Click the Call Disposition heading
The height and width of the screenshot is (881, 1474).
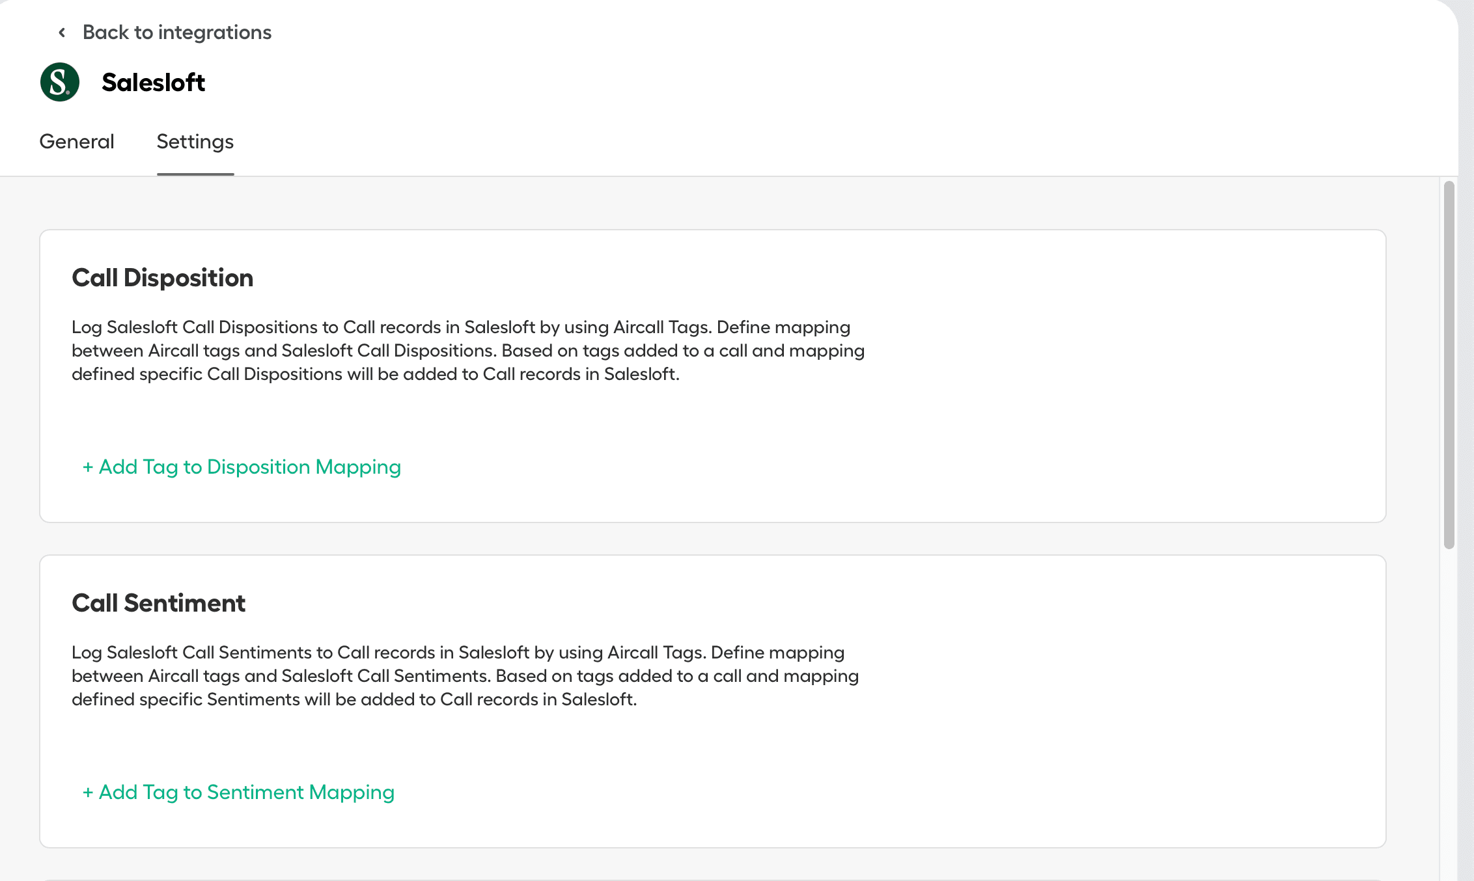point(163,278)
